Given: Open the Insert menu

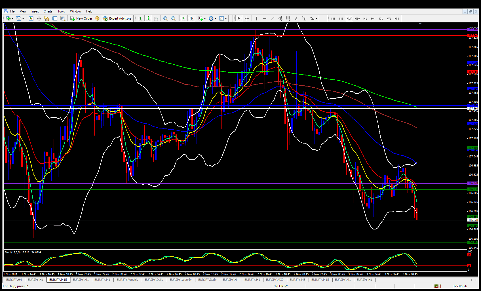Looking at the screenshot, I should [35, 11].
